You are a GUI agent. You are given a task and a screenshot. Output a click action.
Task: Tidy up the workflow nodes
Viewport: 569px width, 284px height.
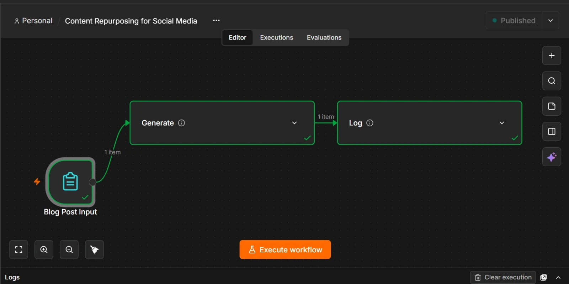click(x=95, y=249)
